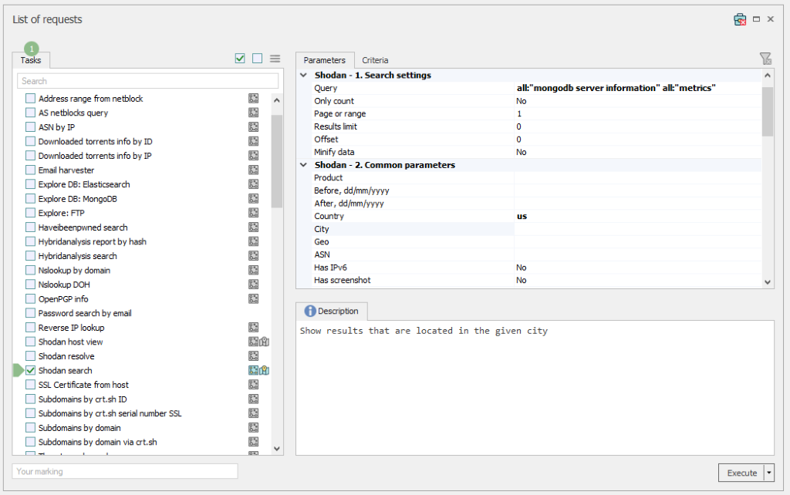The image size is (790, 495).
Task: Open the Execute button dropdown arrow
Action: click(x=769, y=473)
